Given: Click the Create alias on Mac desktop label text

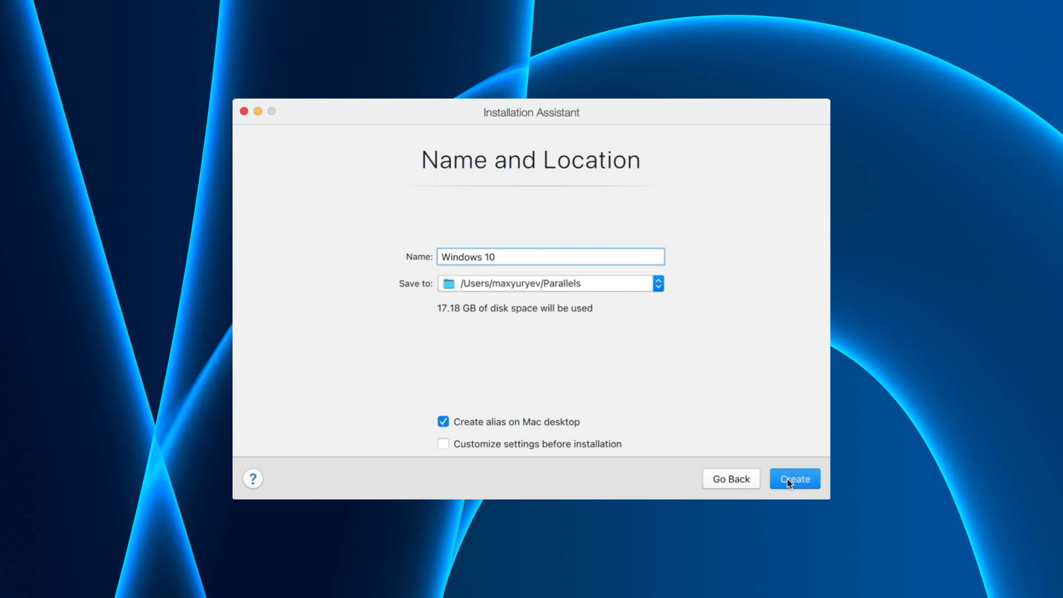Looking at the screenshot, I should coord(517,422).
